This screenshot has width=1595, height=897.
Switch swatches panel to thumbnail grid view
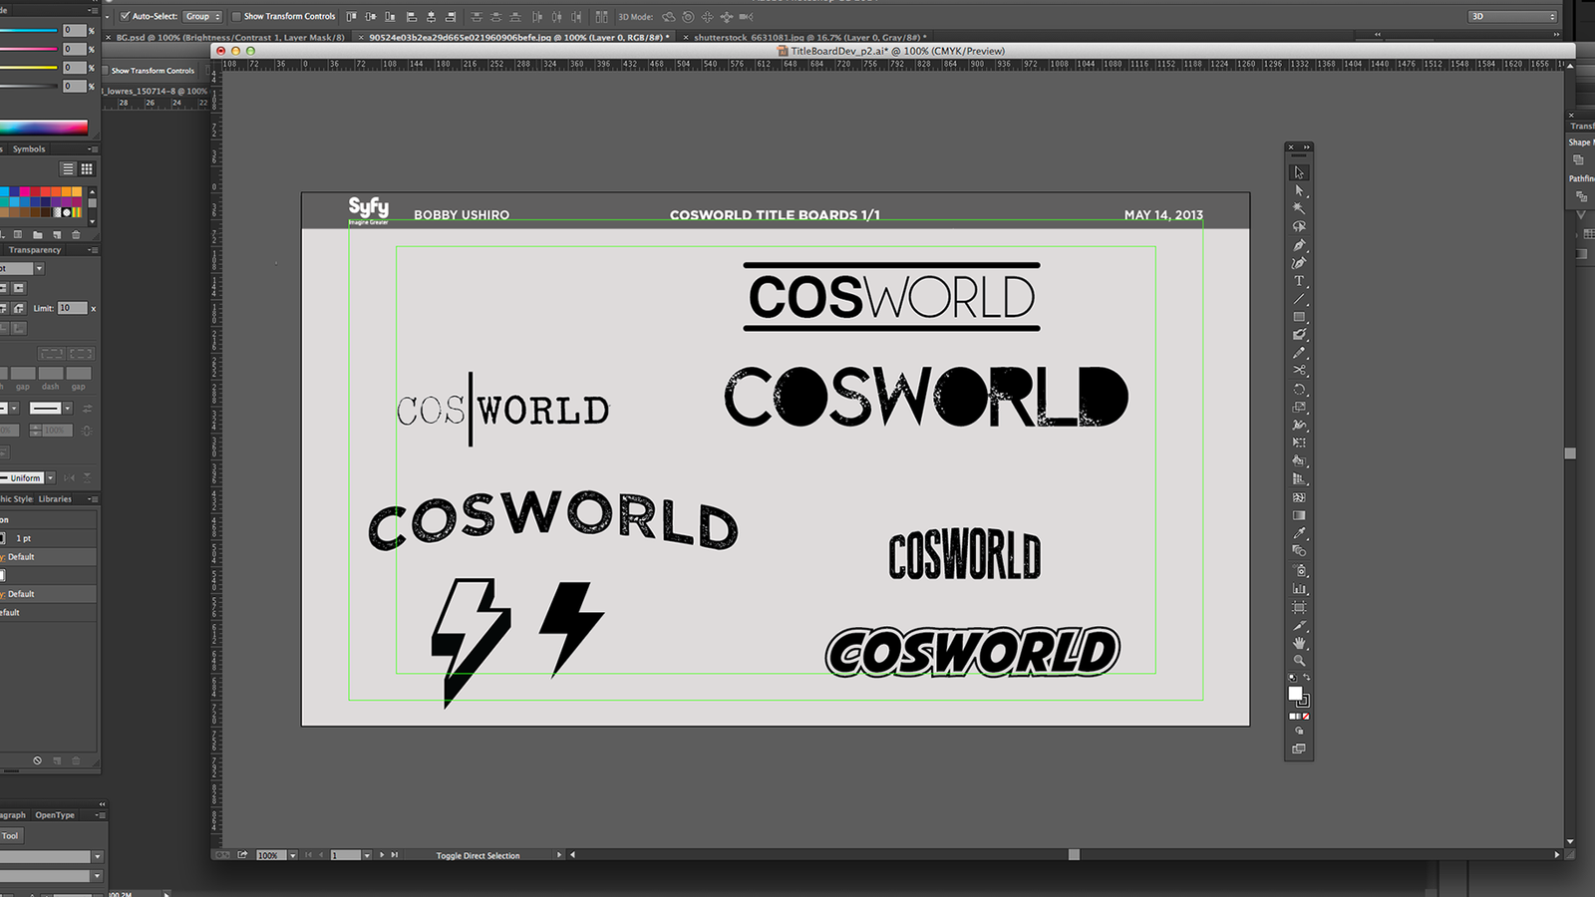(x=87, y=169)
